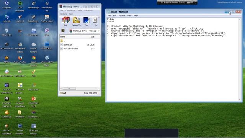The height and width of the screenshot is (138, 245).
Task: Open IObit Uninstaller desktop icon
Action: 20,7
